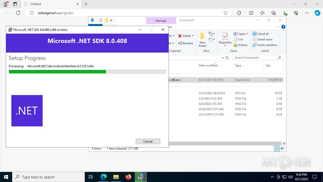The width and height of the screenshot is (323, 182).
Task: Click the Search Downloads field
Action: click(x=257, y=58)
